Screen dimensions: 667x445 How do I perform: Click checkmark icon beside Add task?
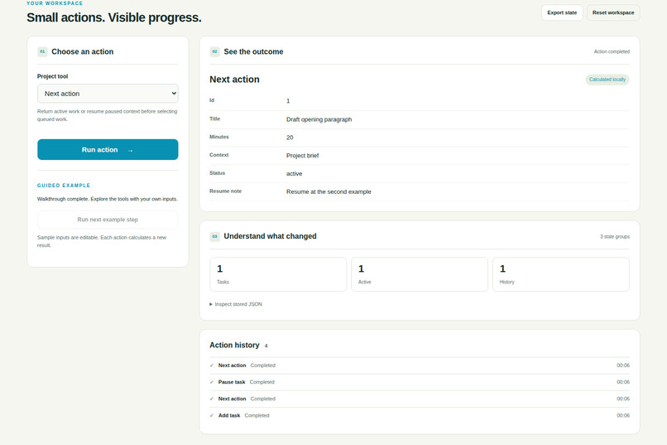pos(211,416)
